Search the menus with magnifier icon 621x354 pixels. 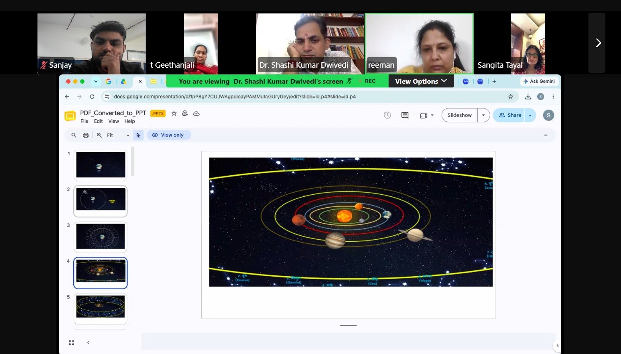(74, 135)
